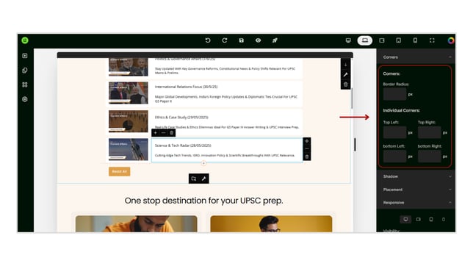Click the Politics & Governance thumbnail
473x266 pixels.
(129, 67)
